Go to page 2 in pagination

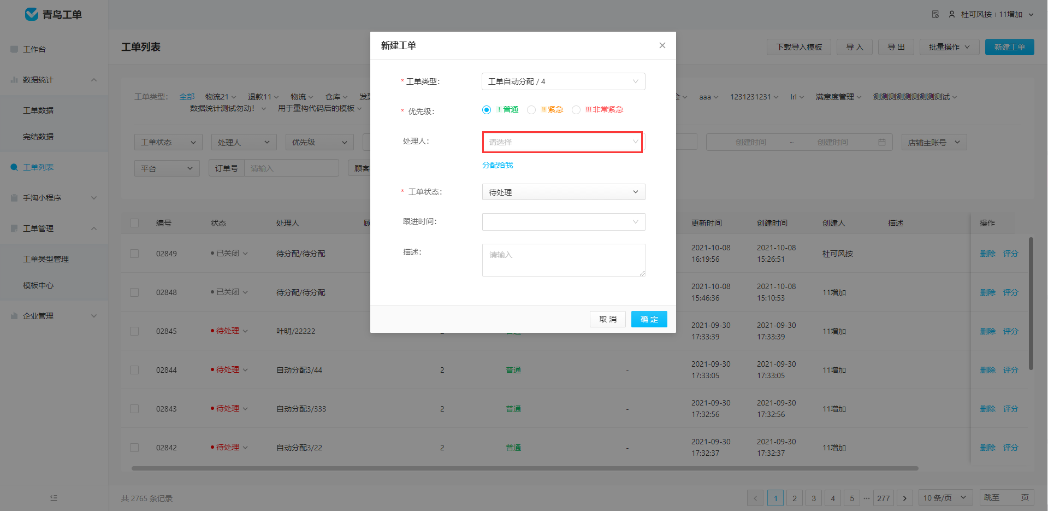point(795,498)
